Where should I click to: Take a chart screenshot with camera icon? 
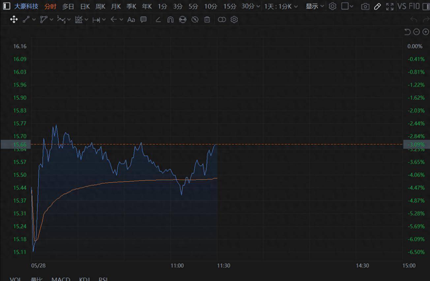pyautogui.click(x=365, y=6)
